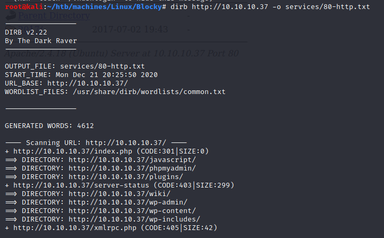The image size is (384, 238).
Task: Click the xmlrpc.php URL result
Action: point(62,228)
